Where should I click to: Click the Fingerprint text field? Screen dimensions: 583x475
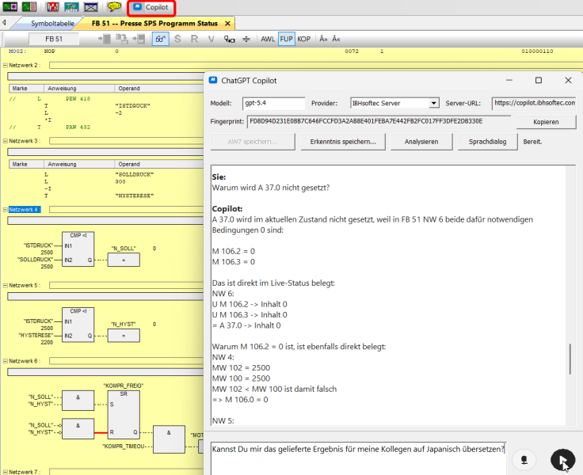coord(379,122)
